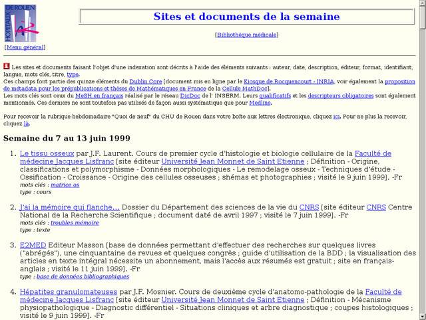This screenshot has width=426, height=320.
Task: Click the 'Semaine du 7 au 13 juin 1999' heading
Action: click(x=67, y=138)
